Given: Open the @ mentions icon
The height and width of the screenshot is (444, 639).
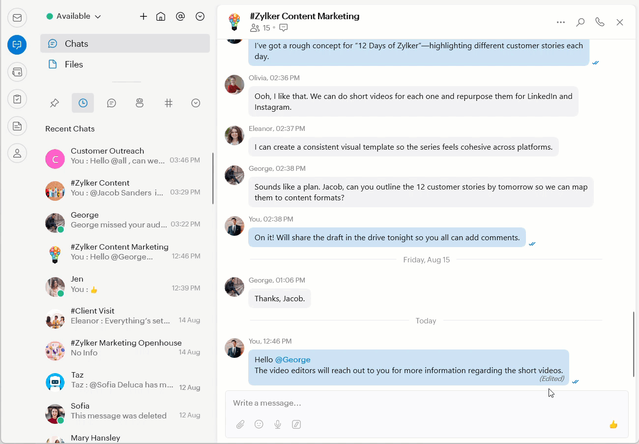Looking at the screenshot, I should click(180, 16).
